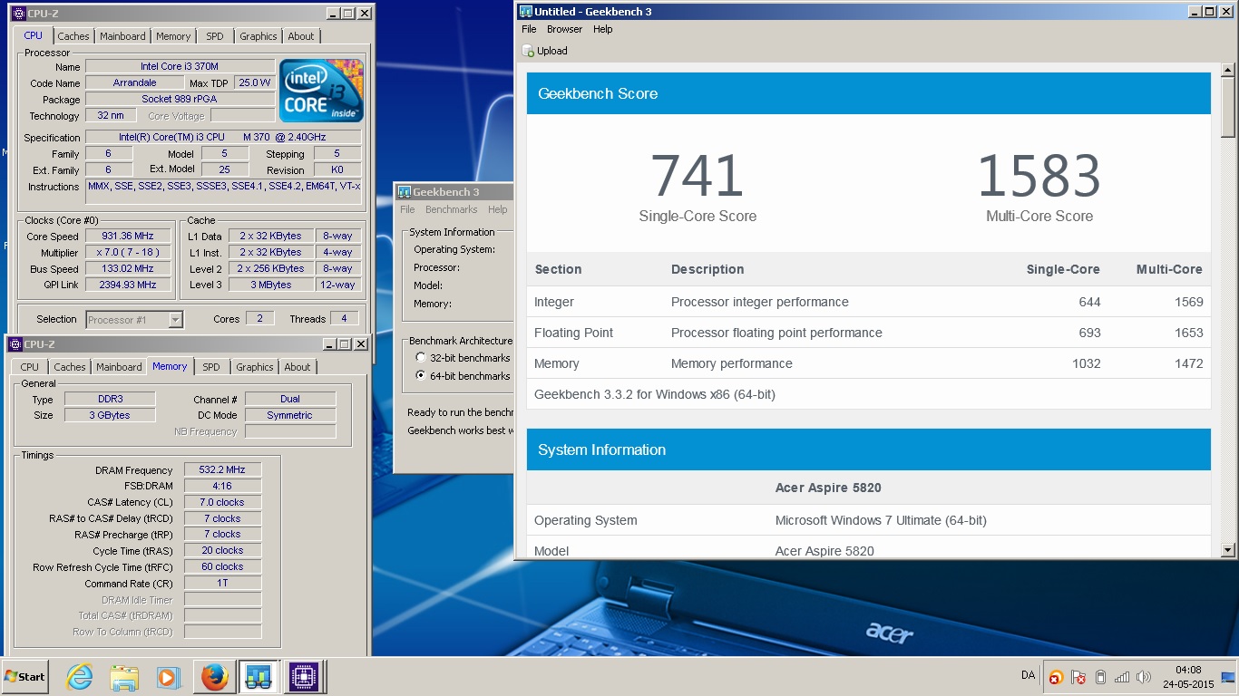
Task: Open About tab in top CPU-Z window
Action: coord(301,36)
